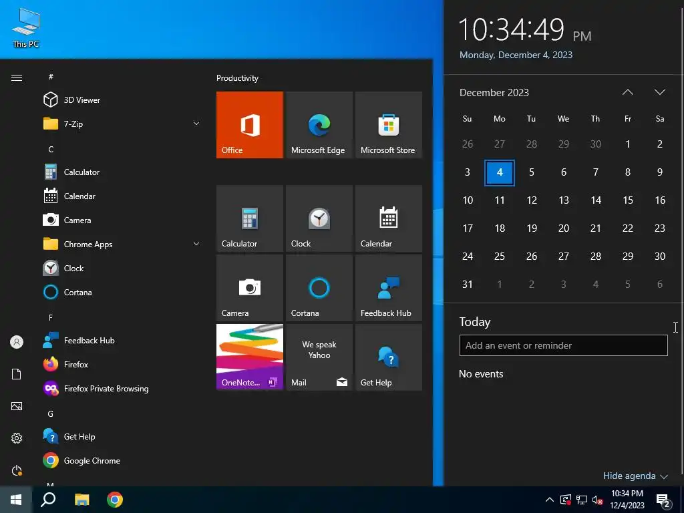Launch the Microsoft Edge tile
The width and height of the screenshot is (684, 513).
(x=319, y=125)
